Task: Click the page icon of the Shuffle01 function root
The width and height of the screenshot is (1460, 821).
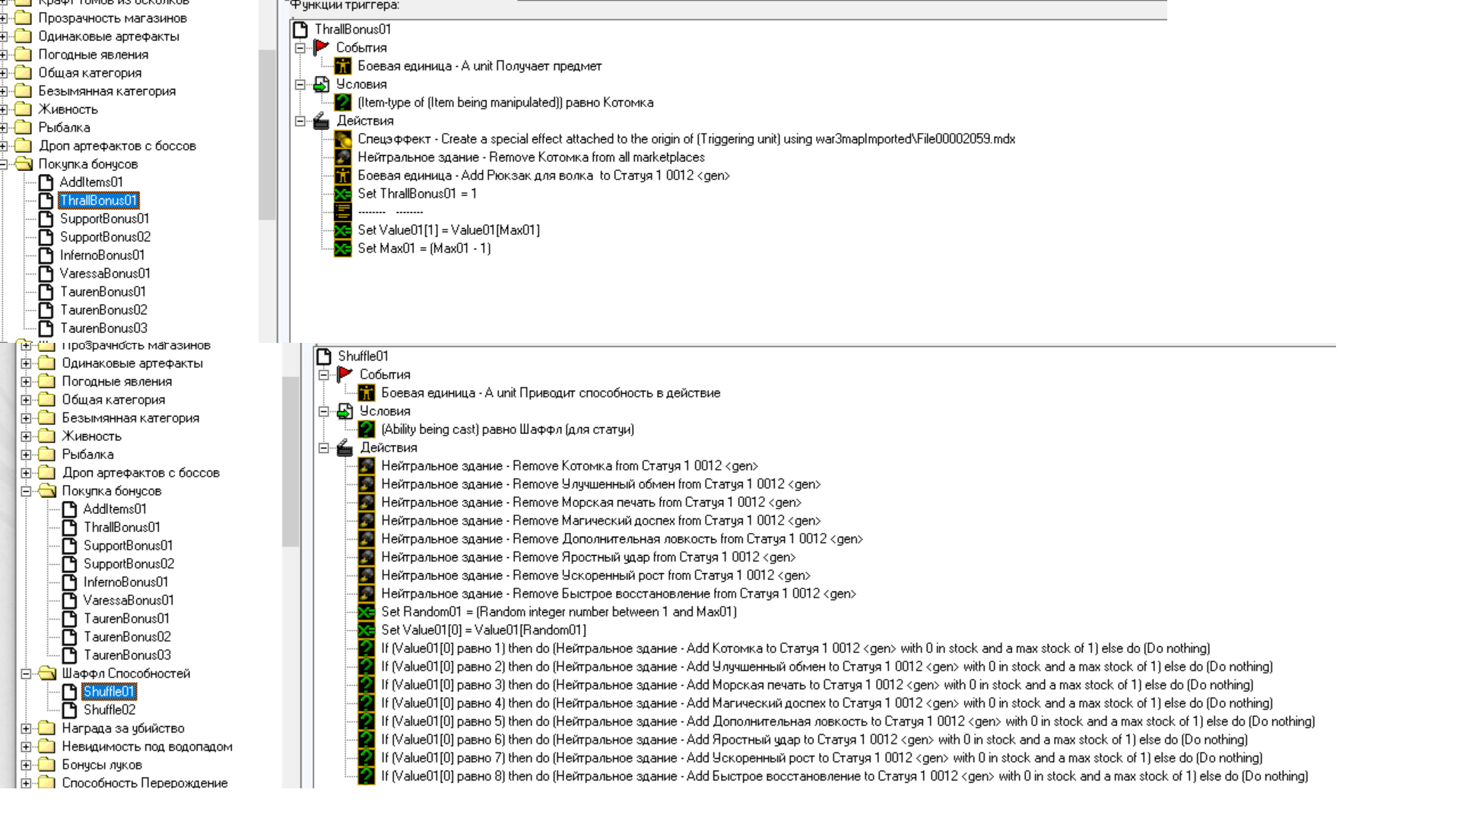Action: click(x=324, y=357)
